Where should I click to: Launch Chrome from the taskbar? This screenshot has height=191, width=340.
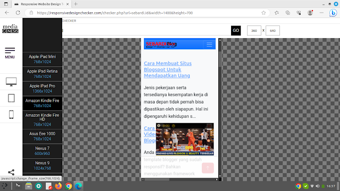(69, 186)
